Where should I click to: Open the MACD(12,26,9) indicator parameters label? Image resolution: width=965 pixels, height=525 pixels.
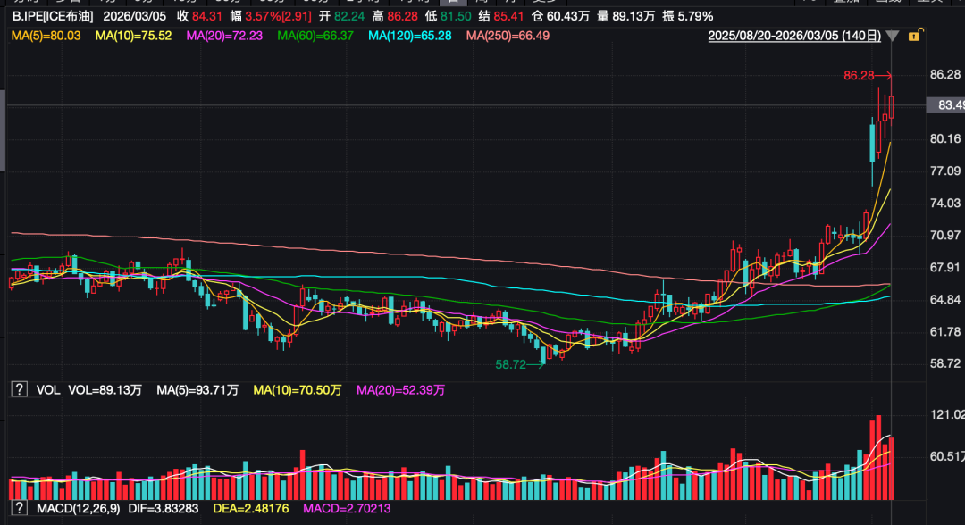click(x=78, y=510)
